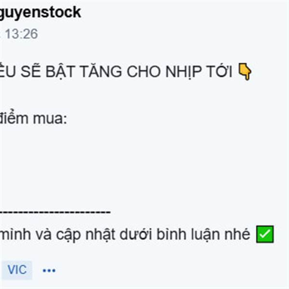
Task: Open the guyenstock author profile
Action: point(40,13)
